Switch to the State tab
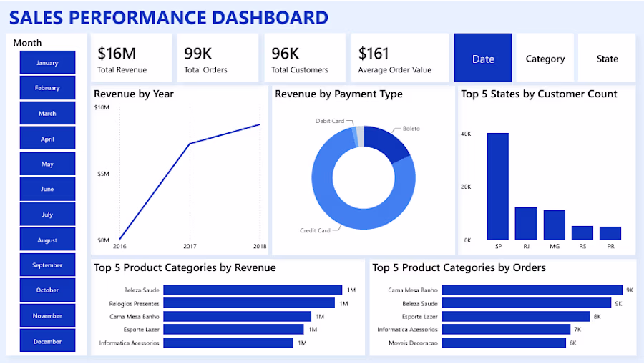Screen dimensions: 644x364 point(607,58)
